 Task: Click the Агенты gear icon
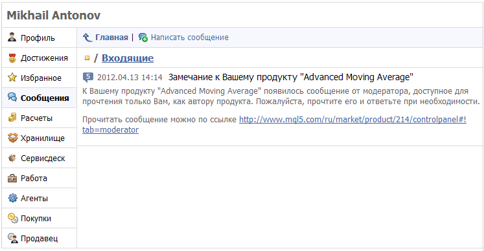coord(12,198)
